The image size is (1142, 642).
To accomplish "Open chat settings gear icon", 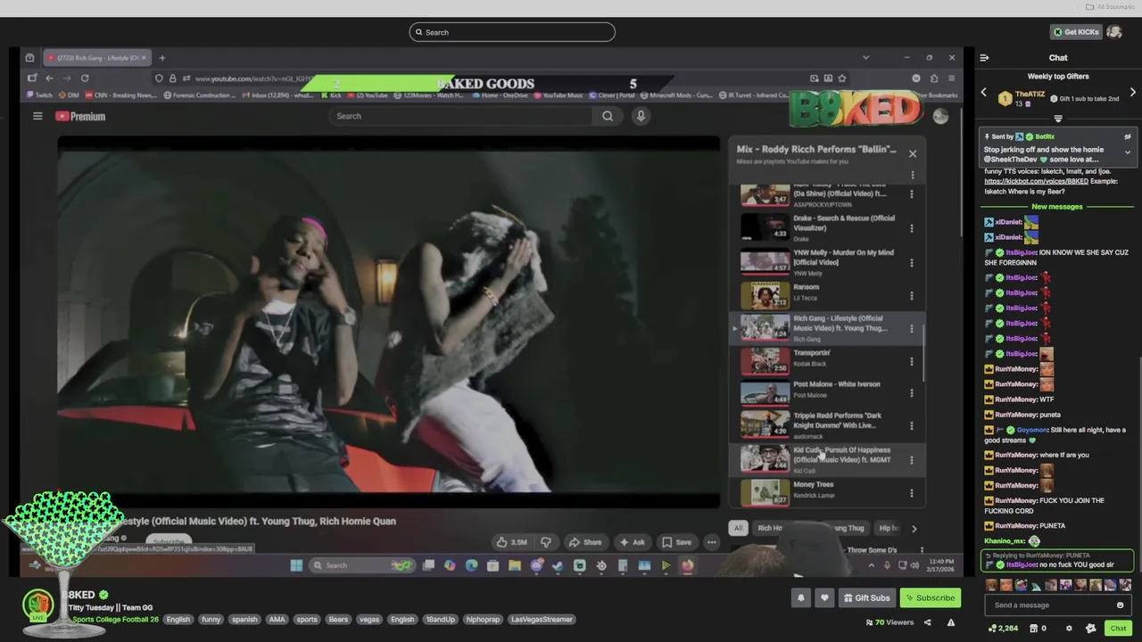I will point(1069,628).
